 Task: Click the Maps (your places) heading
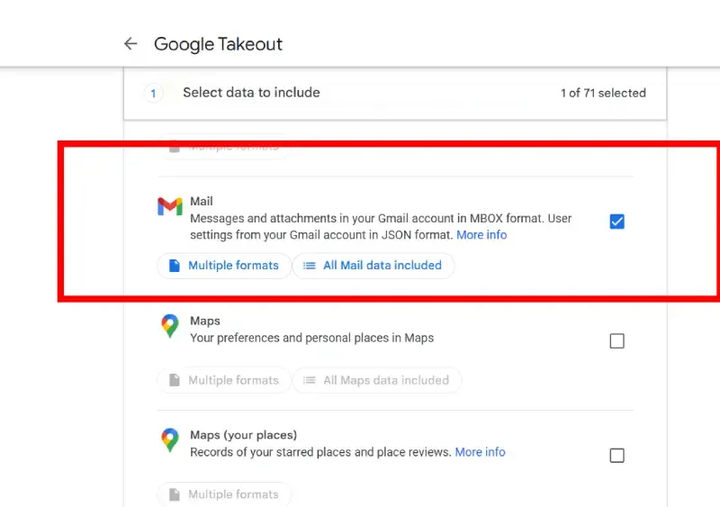point(243,435)
